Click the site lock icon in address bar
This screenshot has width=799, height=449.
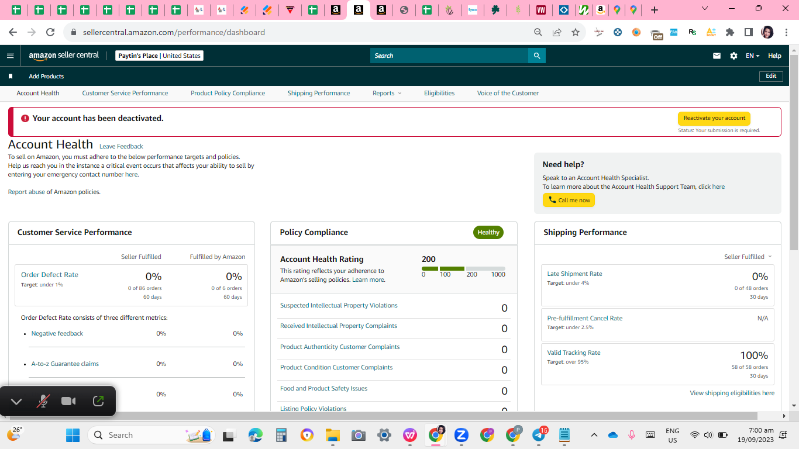74,32
